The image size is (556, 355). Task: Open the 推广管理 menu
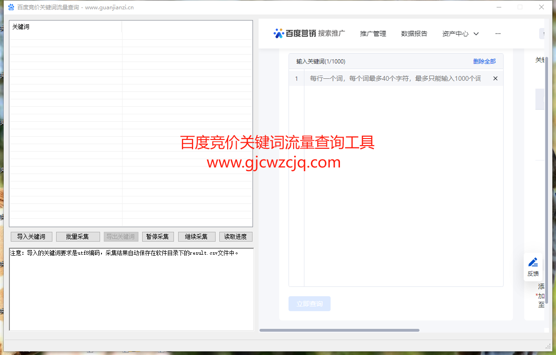[373, 34]
